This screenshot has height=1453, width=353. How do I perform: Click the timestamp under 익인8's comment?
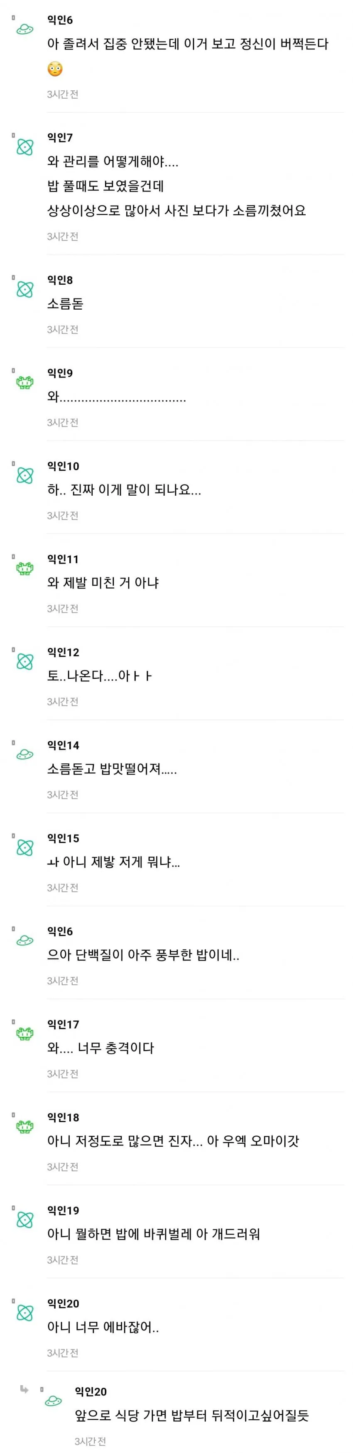[x=62, y=329]
